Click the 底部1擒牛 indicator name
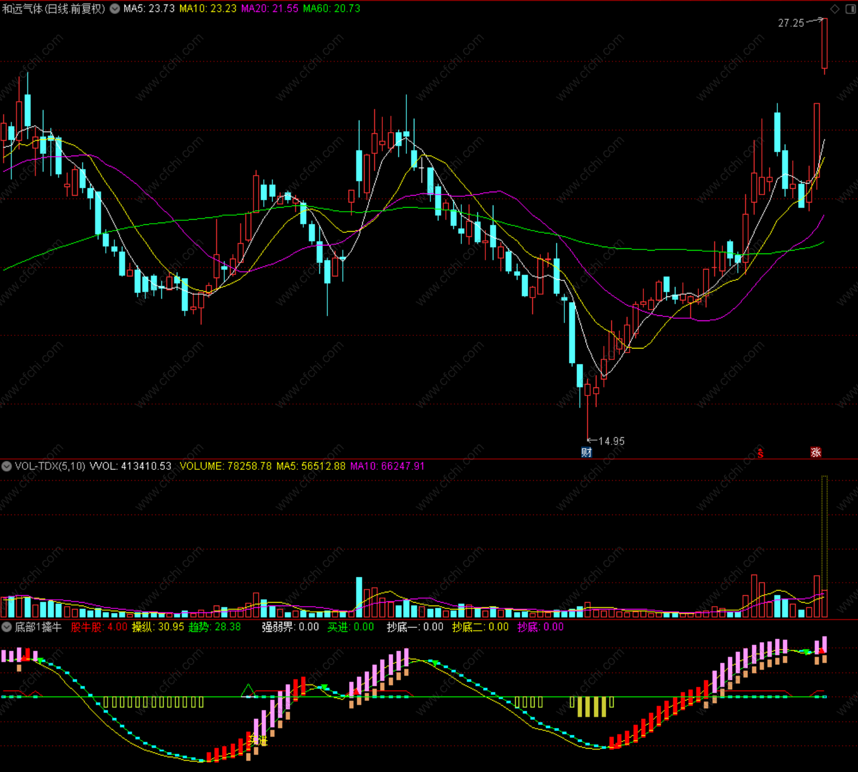The height and width of the screenshot is (772, 858). click(38, 627)
